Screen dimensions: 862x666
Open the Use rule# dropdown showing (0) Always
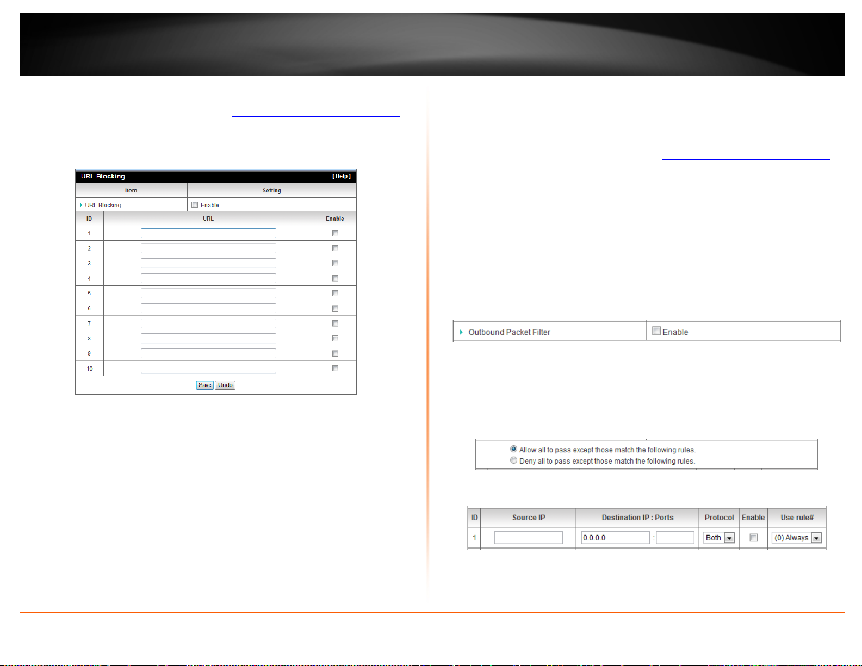click(x=797, y=538)
